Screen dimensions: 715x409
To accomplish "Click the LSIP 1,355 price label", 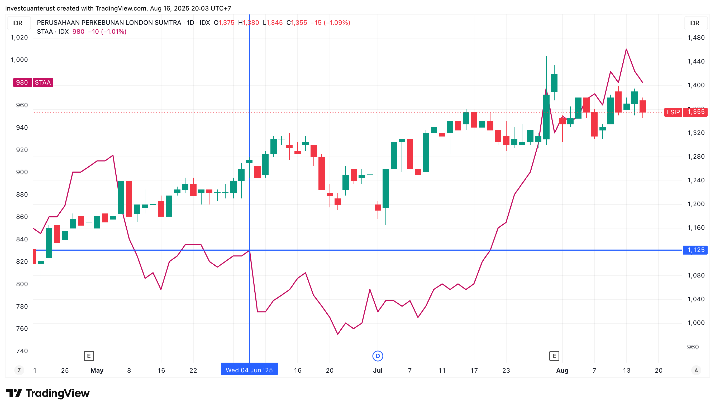I will click(x=685, y=112).
